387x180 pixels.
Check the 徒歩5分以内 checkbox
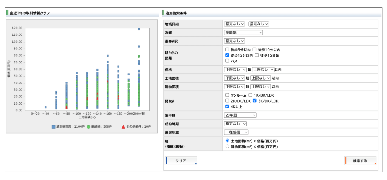click(x=227, y=49)
